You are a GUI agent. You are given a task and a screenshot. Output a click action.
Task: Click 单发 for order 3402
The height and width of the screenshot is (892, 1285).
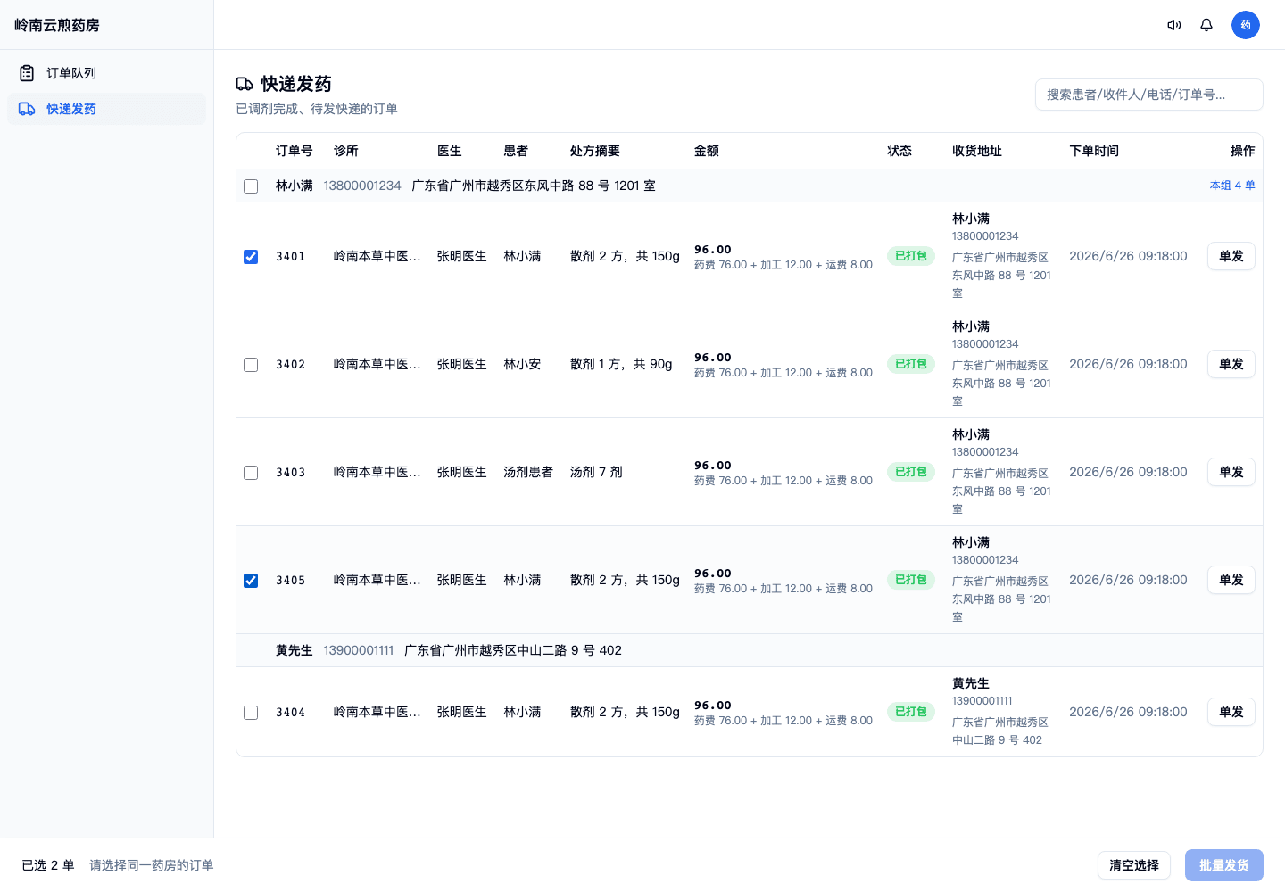pyautogui.click(x=1231, y=364)
